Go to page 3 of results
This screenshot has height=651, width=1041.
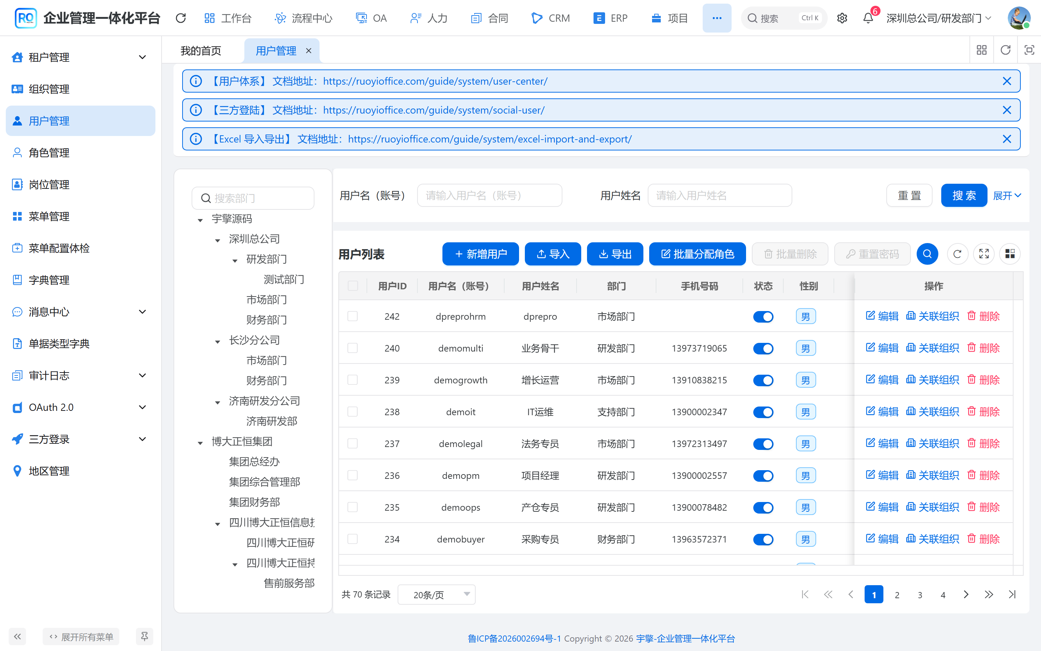[x=920, y=595]
